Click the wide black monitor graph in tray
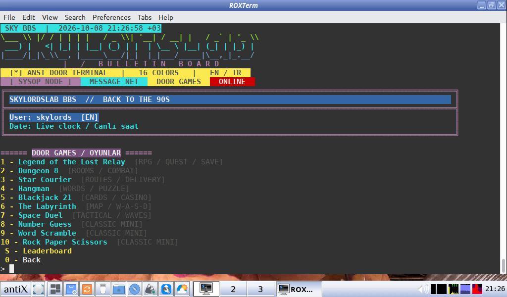This screenshot has width=507, height=297. [x=442, y=289]
